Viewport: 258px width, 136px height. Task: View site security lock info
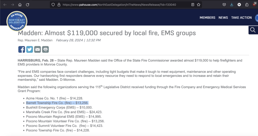(x=59, y=5)
